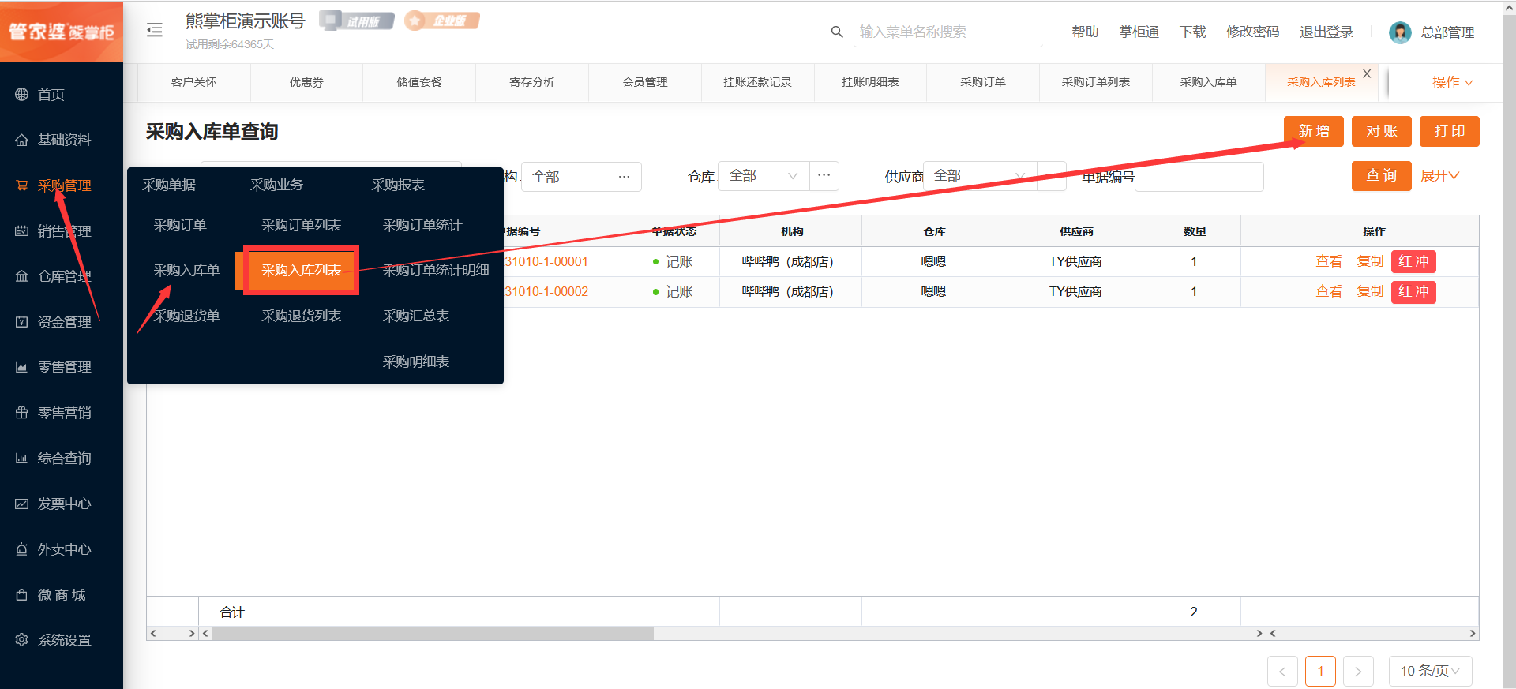Switch to 客户关怀 tab

tap(194, 82)
